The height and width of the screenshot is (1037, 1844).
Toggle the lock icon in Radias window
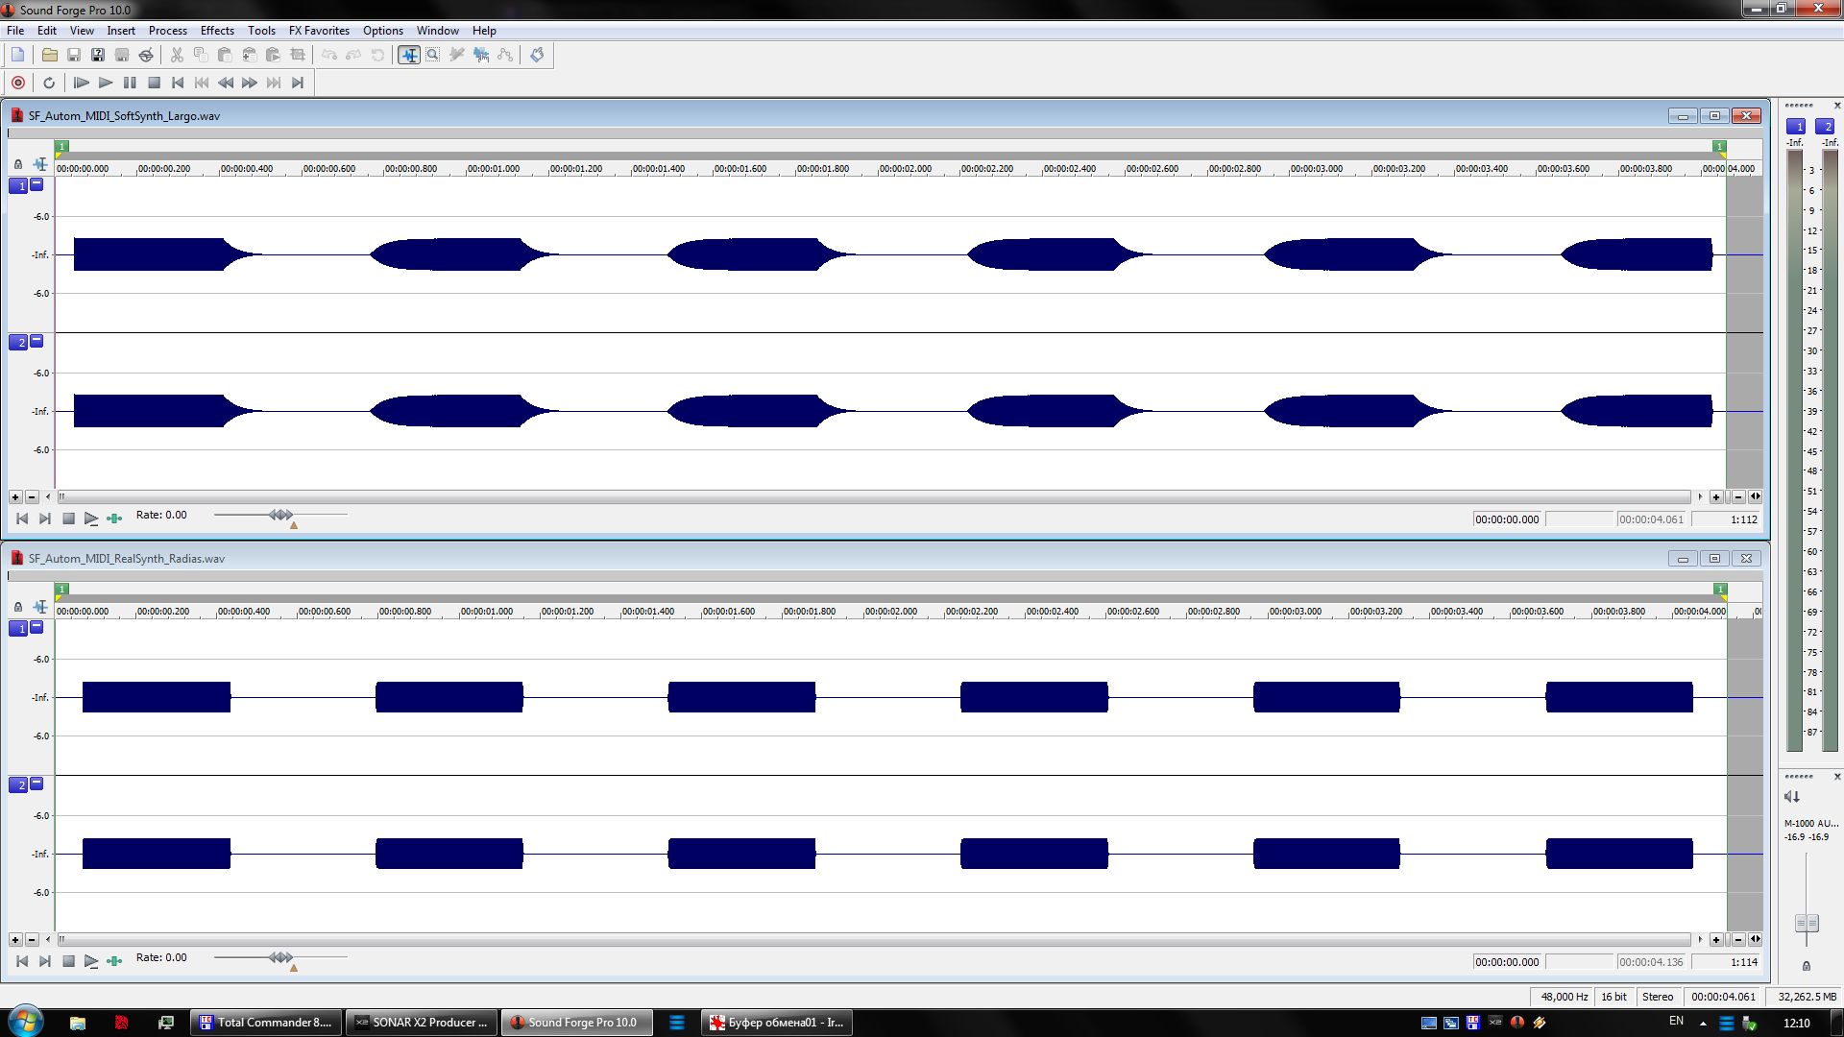pyautogui.click(x=17, y=607)
